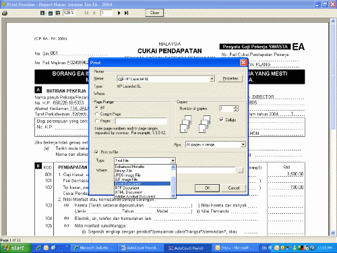
Task: Switch to active AutoCount Payroll taskbar button
Action: tap(187, 248)
